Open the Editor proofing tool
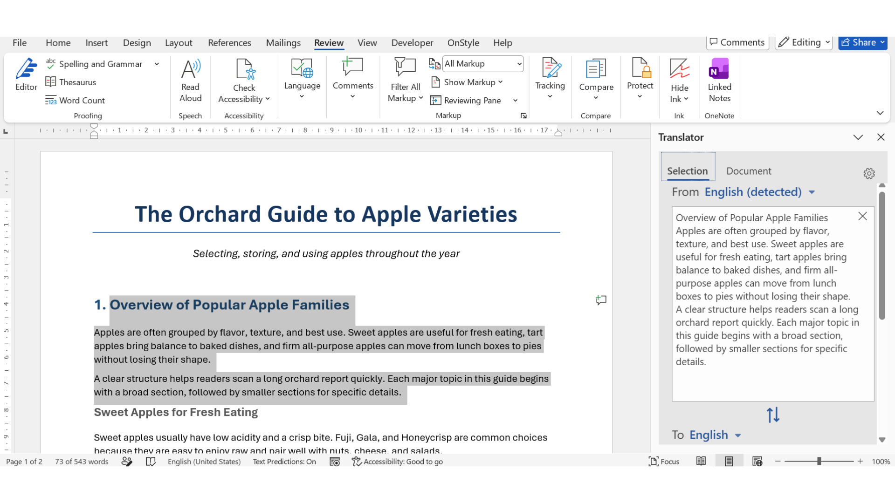The image size is (895, 503). click(26, 75)
